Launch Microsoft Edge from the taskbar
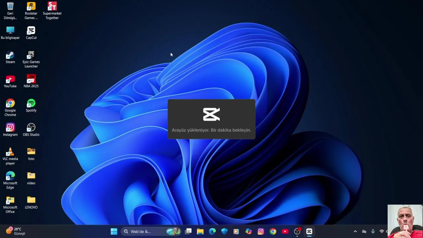 point(212,231)
